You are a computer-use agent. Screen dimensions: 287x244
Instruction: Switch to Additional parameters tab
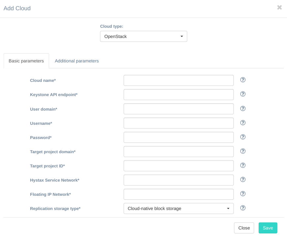tap(77, 61)
